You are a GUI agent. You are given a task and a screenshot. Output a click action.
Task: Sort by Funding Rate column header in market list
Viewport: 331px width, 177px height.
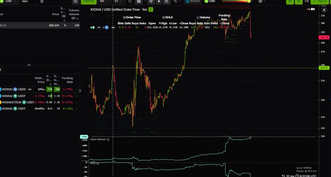67,80
